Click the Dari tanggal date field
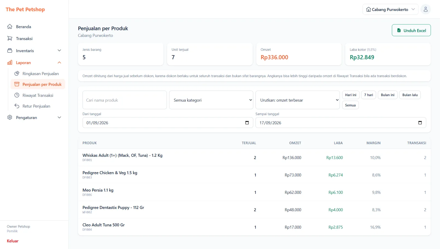The width and height of the screenshot is (440, 249). [x=168, y=123]
